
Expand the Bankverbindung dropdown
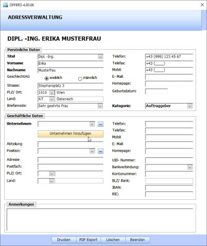[x=190, y=167]
